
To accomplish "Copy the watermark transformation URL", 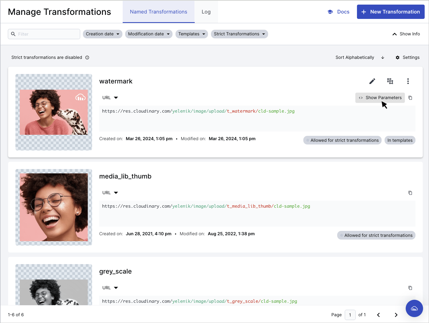I will pyautogui.click(x=410, y=98).
